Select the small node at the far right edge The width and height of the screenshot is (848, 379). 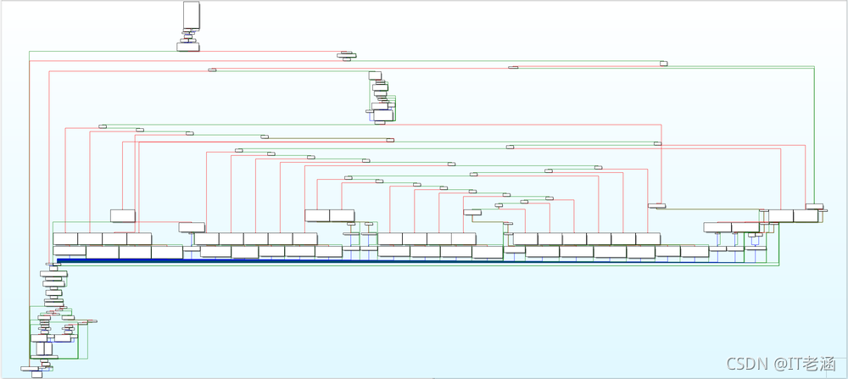pyautogui.click(x=814, y=206)
